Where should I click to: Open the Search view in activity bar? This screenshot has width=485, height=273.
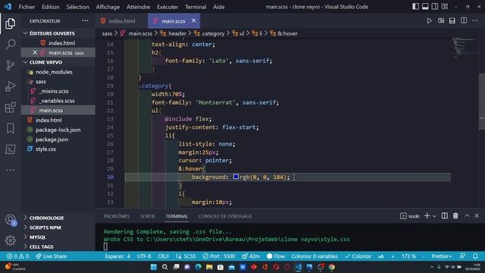[x=10, y=44]
